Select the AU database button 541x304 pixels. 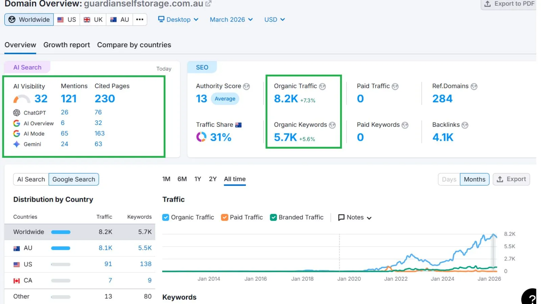[x=119, y=20]
